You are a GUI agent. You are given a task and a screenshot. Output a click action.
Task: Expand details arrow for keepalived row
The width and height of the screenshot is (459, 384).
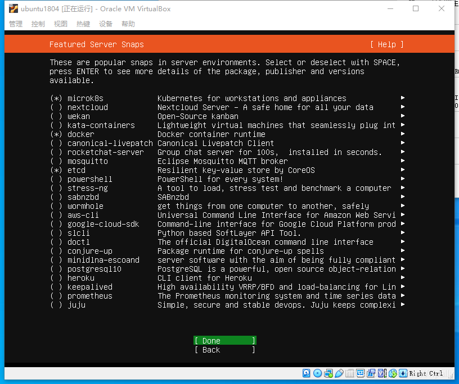point(403,287)
